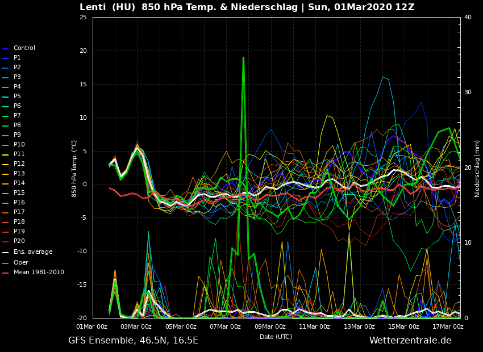The width and height of the screenshot is (483, 352).
Task: Click the P13 legend entry
Action: tap(19, 174)
